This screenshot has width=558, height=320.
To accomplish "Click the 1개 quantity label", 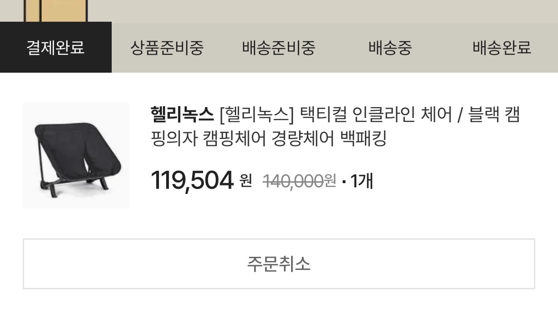I will point(362,181).
